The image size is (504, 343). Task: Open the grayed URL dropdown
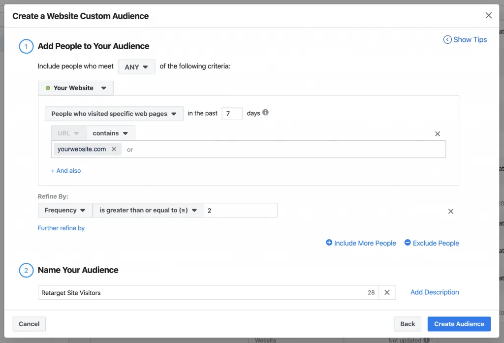click(x=68, y=133)
